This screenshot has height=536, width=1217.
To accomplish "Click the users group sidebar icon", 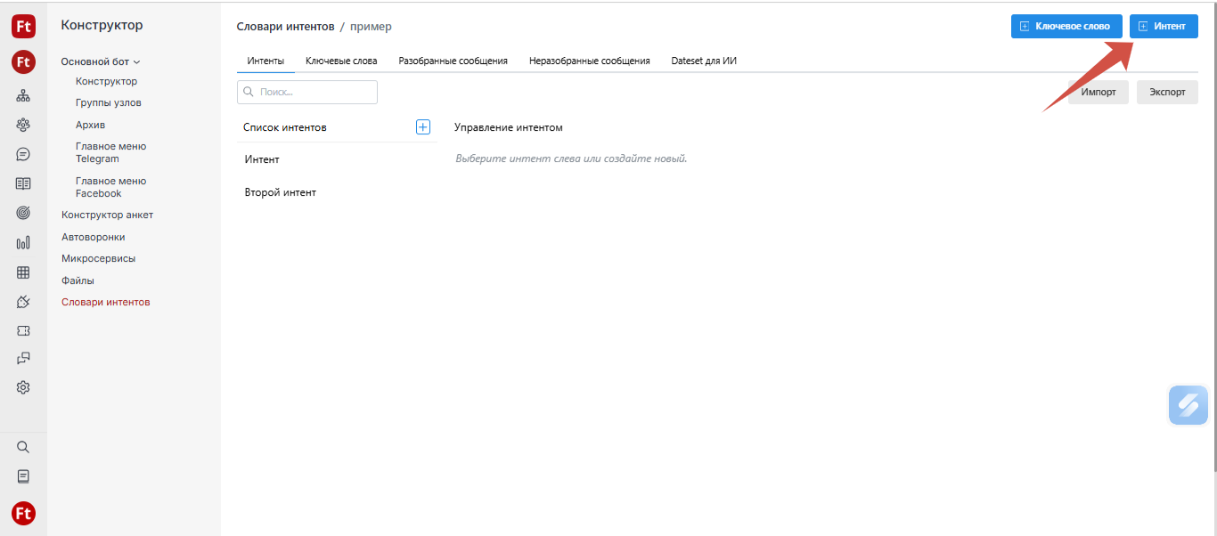I will [x=23, y=126].
